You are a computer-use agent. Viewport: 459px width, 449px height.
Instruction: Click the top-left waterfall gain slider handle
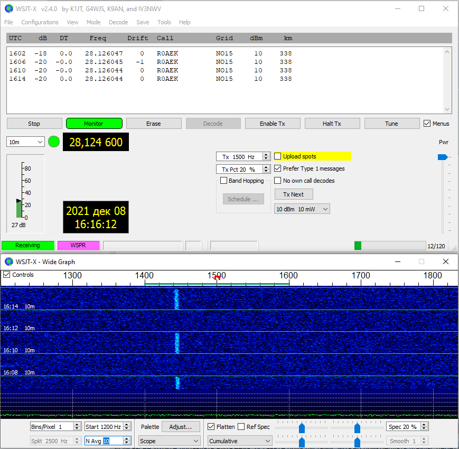click(x=302, y=428)
